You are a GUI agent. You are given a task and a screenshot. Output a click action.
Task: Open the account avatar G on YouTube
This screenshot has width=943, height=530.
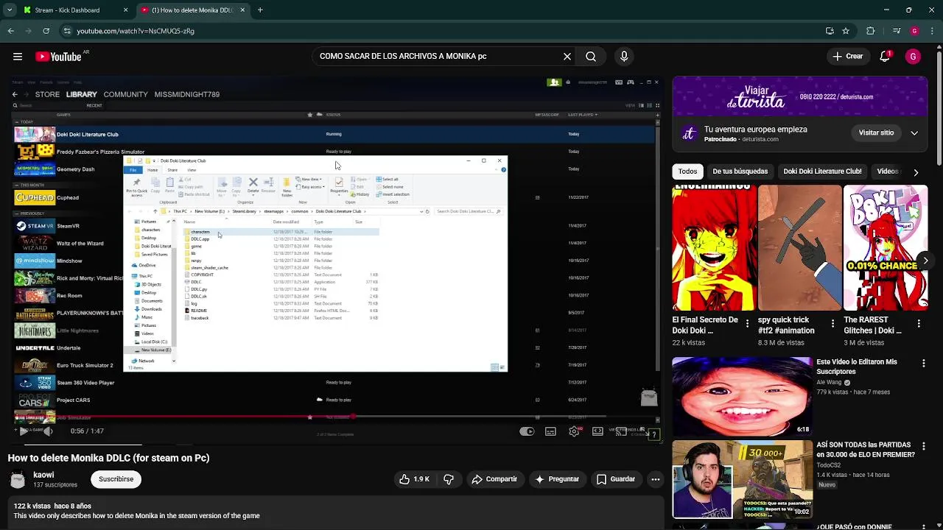click(913, 57)
